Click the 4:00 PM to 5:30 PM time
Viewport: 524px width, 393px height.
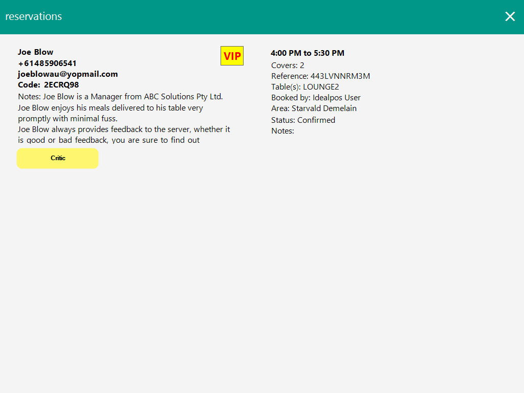(307, 53)
